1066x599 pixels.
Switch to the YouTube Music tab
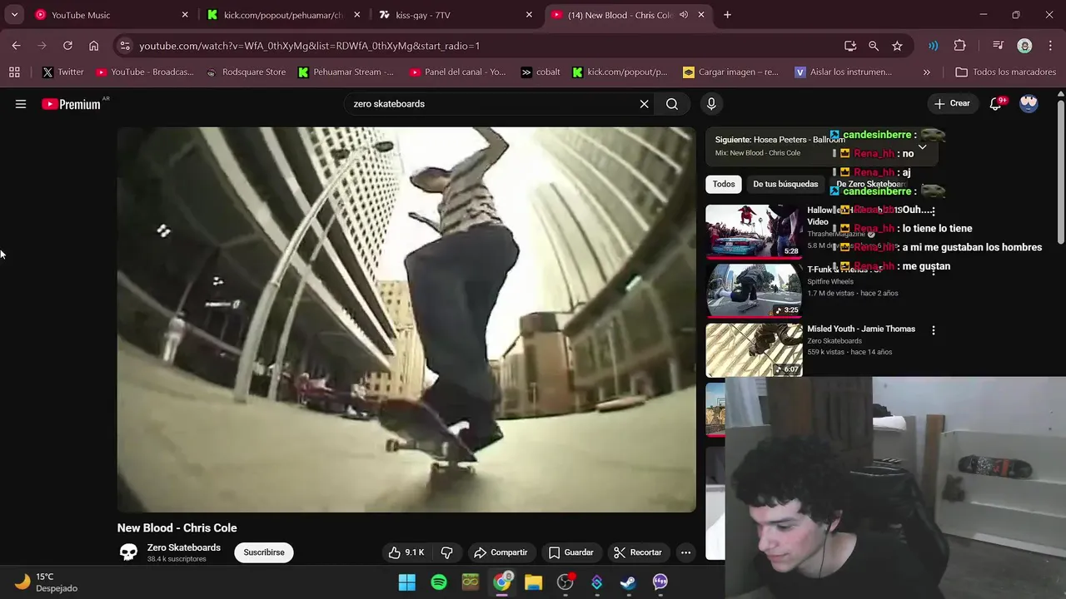coord(111,15)
